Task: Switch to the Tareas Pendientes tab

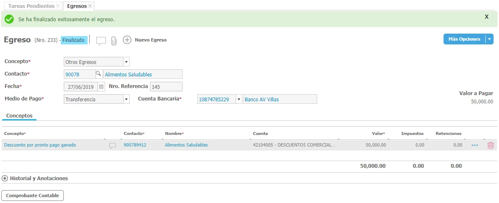Action: click(31, 6)
